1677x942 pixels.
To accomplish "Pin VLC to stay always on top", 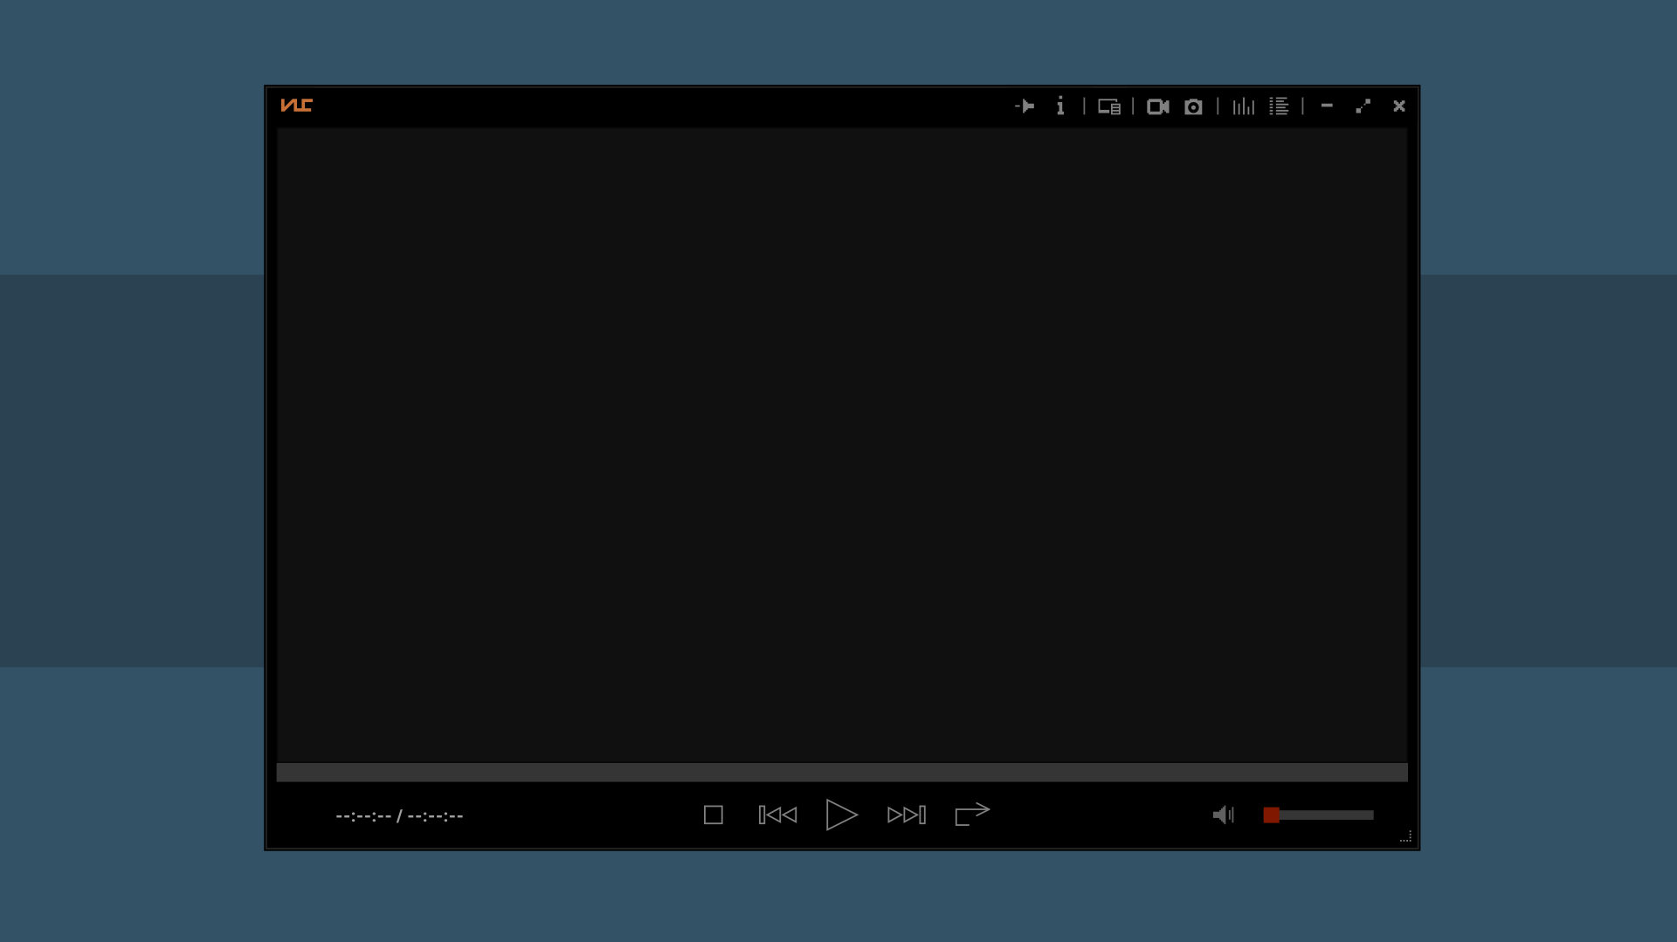I will click(1025, 106).
